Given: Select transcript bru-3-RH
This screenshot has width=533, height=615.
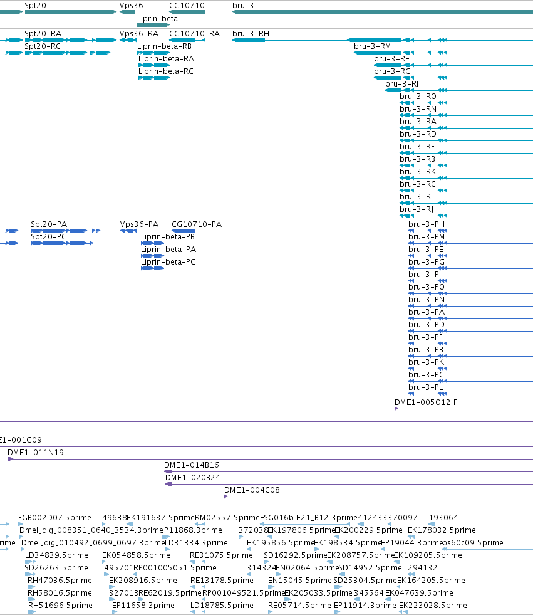Looking at the screenshot, I should click(251, 34).
